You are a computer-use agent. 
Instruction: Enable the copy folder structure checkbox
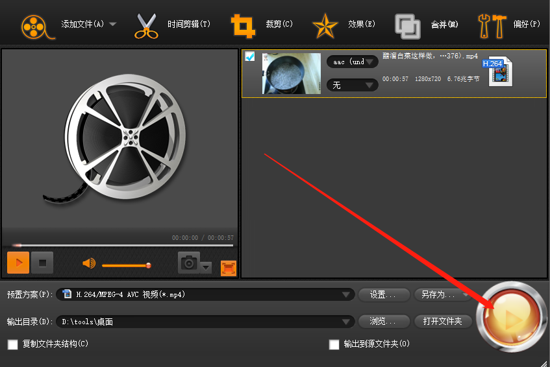click(x=13, y=344)
